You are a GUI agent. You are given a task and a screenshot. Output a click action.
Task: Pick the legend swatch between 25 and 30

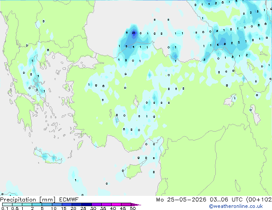(86, 204)
